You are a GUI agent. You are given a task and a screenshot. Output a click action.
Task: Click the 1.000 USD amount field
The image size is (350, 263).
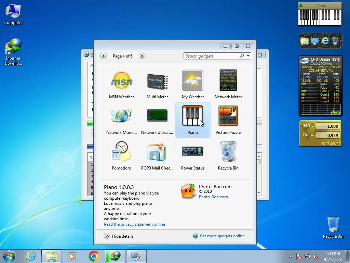click(x=328, y=126)
